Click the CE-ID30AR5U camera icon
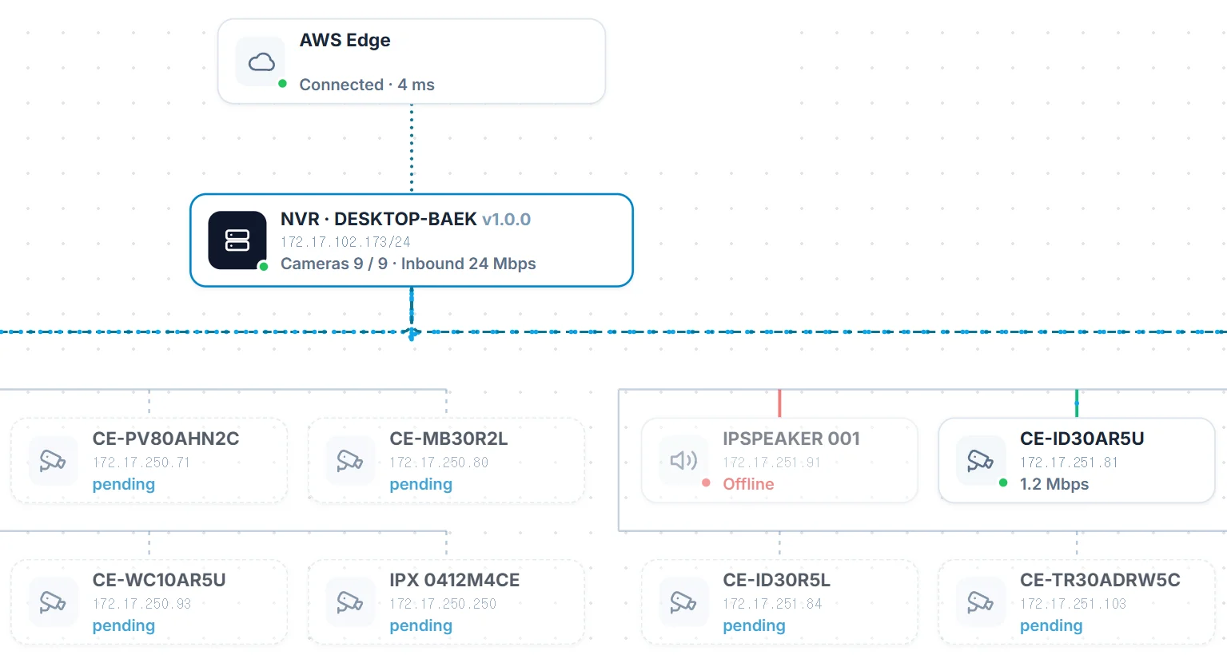This screenshot has height=655, width=1227. point(981,461)
